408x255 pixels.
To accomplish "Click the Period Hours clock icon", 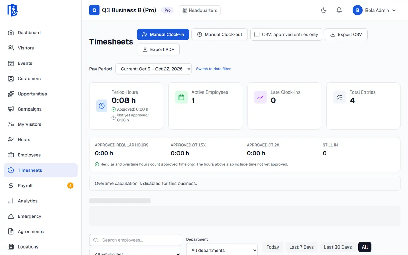I will tap(102, 106).
